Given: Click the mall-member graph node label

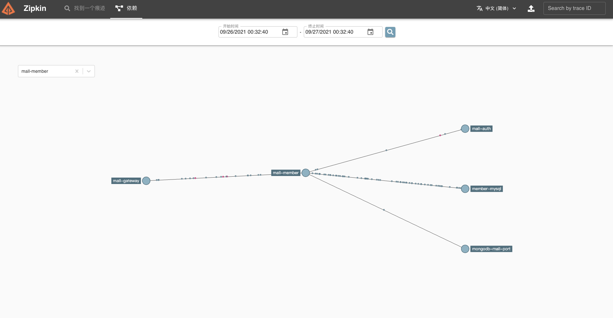Looking at the screenshot, I should coord(286,173).
